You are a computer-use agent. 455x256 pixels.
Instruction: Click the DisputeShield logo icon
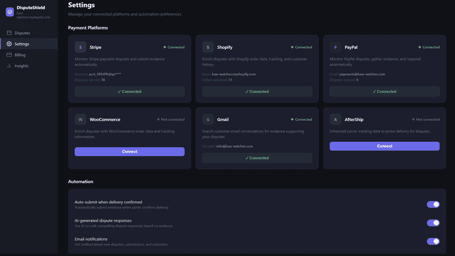pos(9,12)
